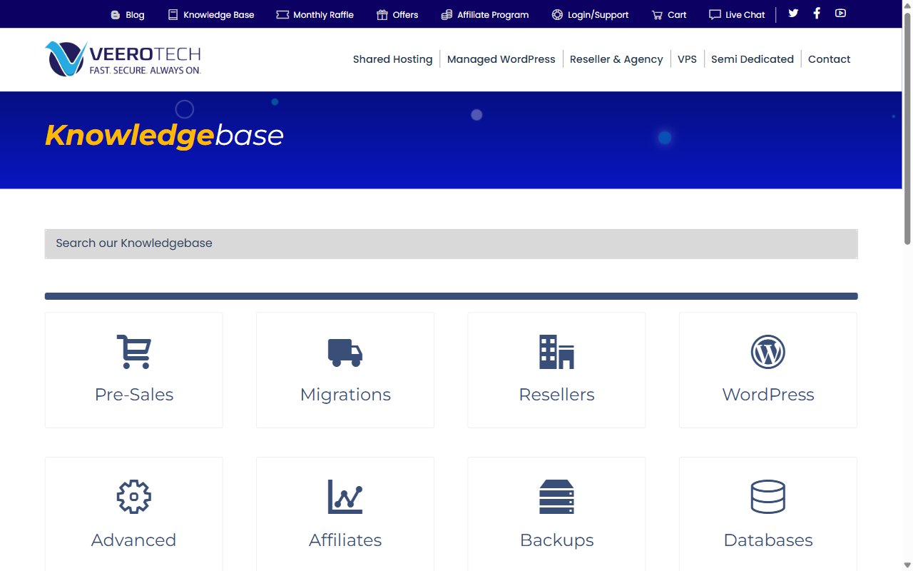Click the VeeroTech logo
The height and width of the screenshot is (571, 913).
coord(123,59)
